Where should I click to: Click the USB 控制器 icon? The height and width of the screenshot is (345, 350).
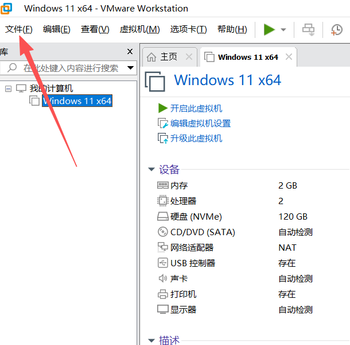tap(163, 263)
